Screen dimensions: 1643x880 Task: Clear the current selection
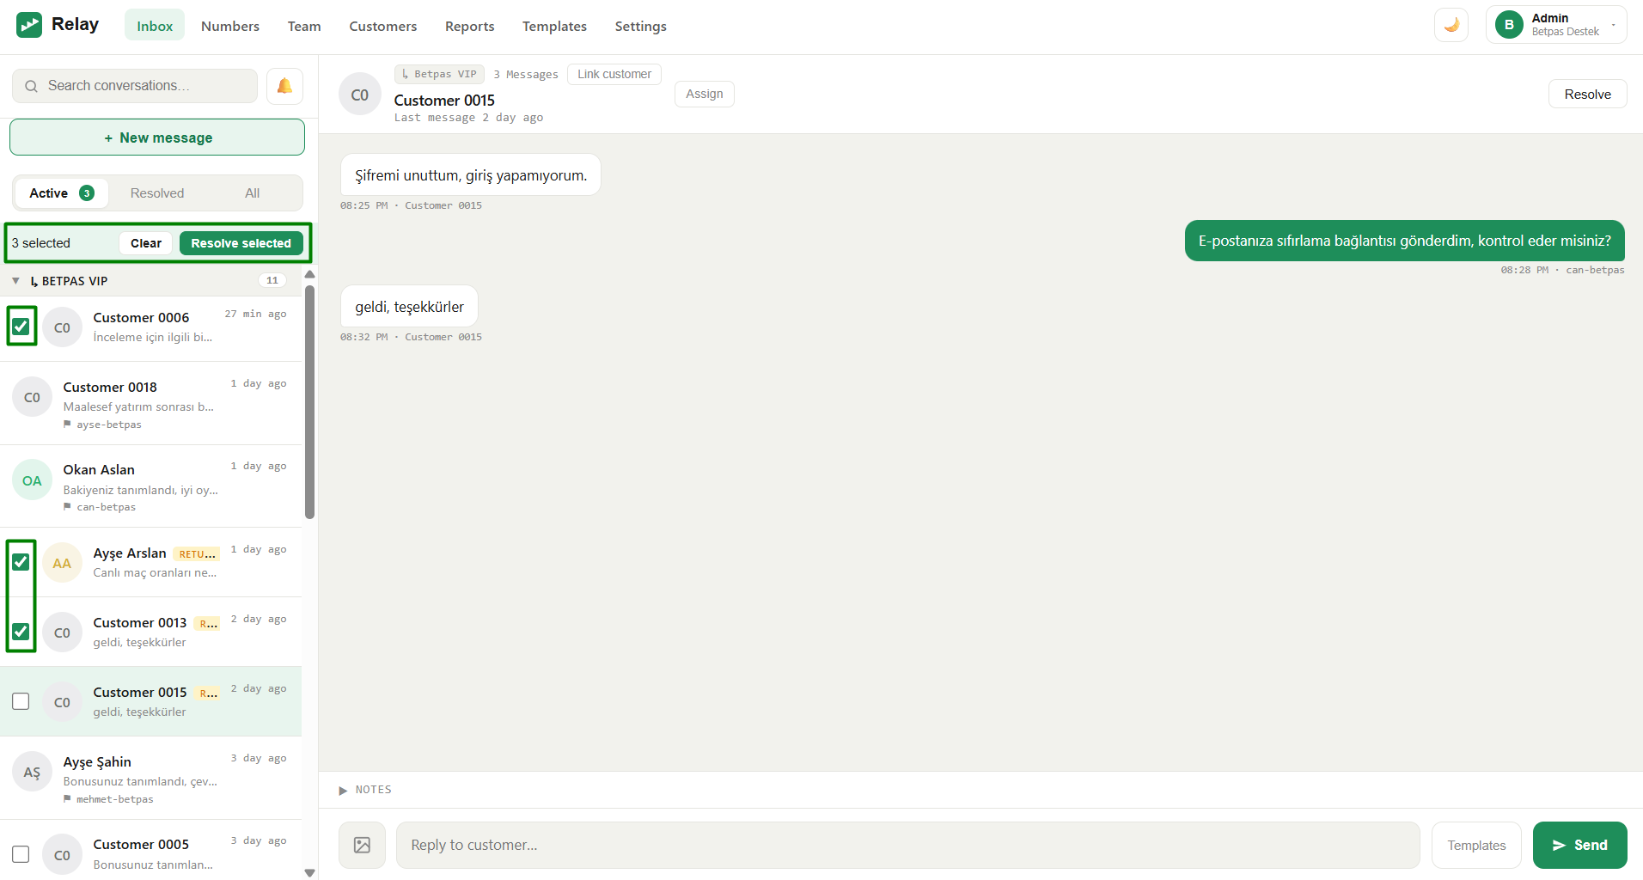tap(146, 243)
